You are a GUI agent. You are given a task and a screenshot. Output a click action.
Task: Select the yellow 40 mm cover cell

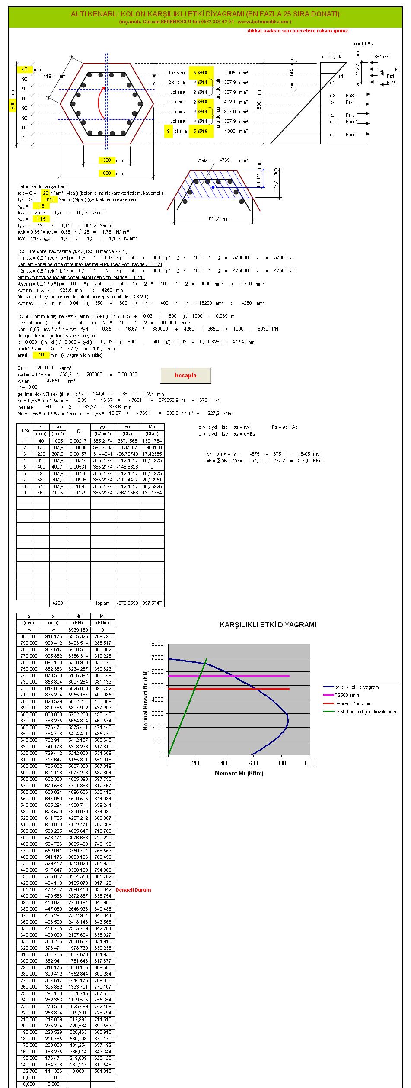25,69
